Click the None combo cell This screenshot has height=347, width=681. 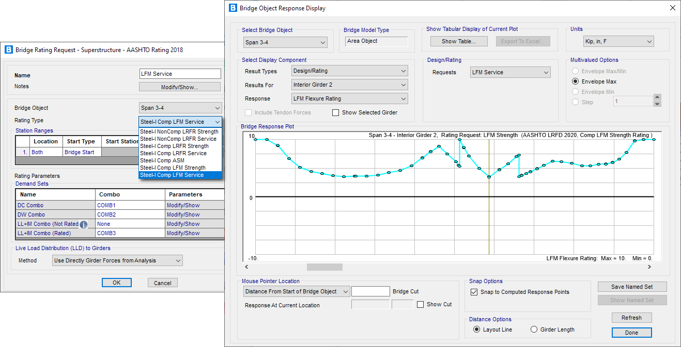point(130,224)
